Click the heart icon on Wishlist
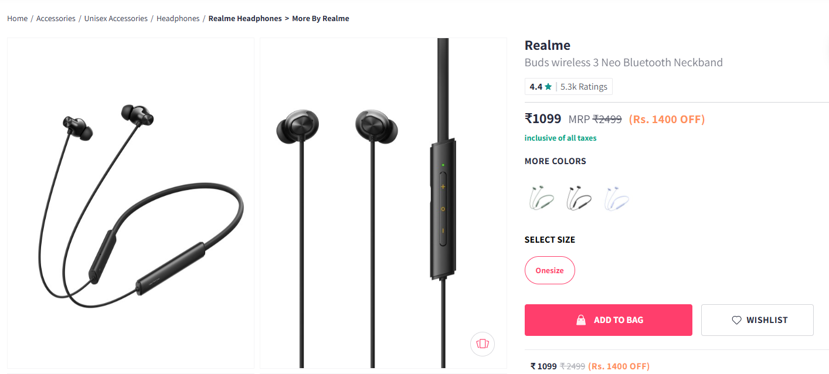 tap(736, 320)
